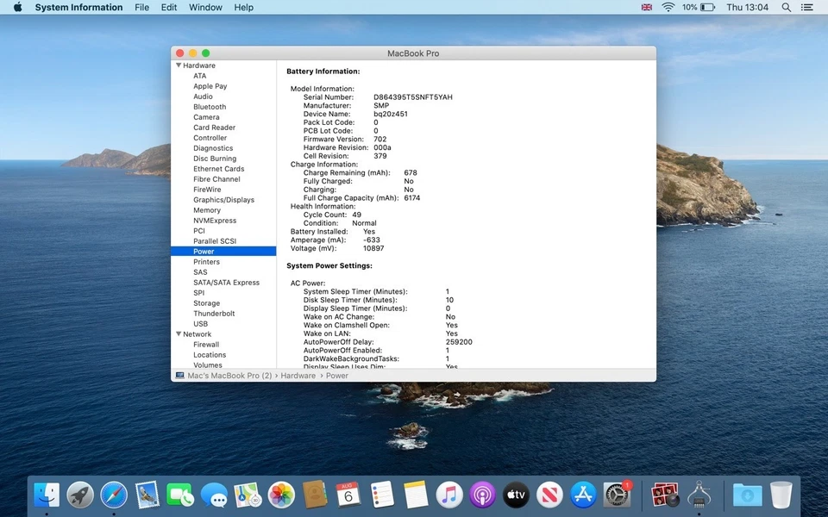Screen dimensions: 828x517
Task: Select NVMExpress in the sidebar
Action: 215,221
